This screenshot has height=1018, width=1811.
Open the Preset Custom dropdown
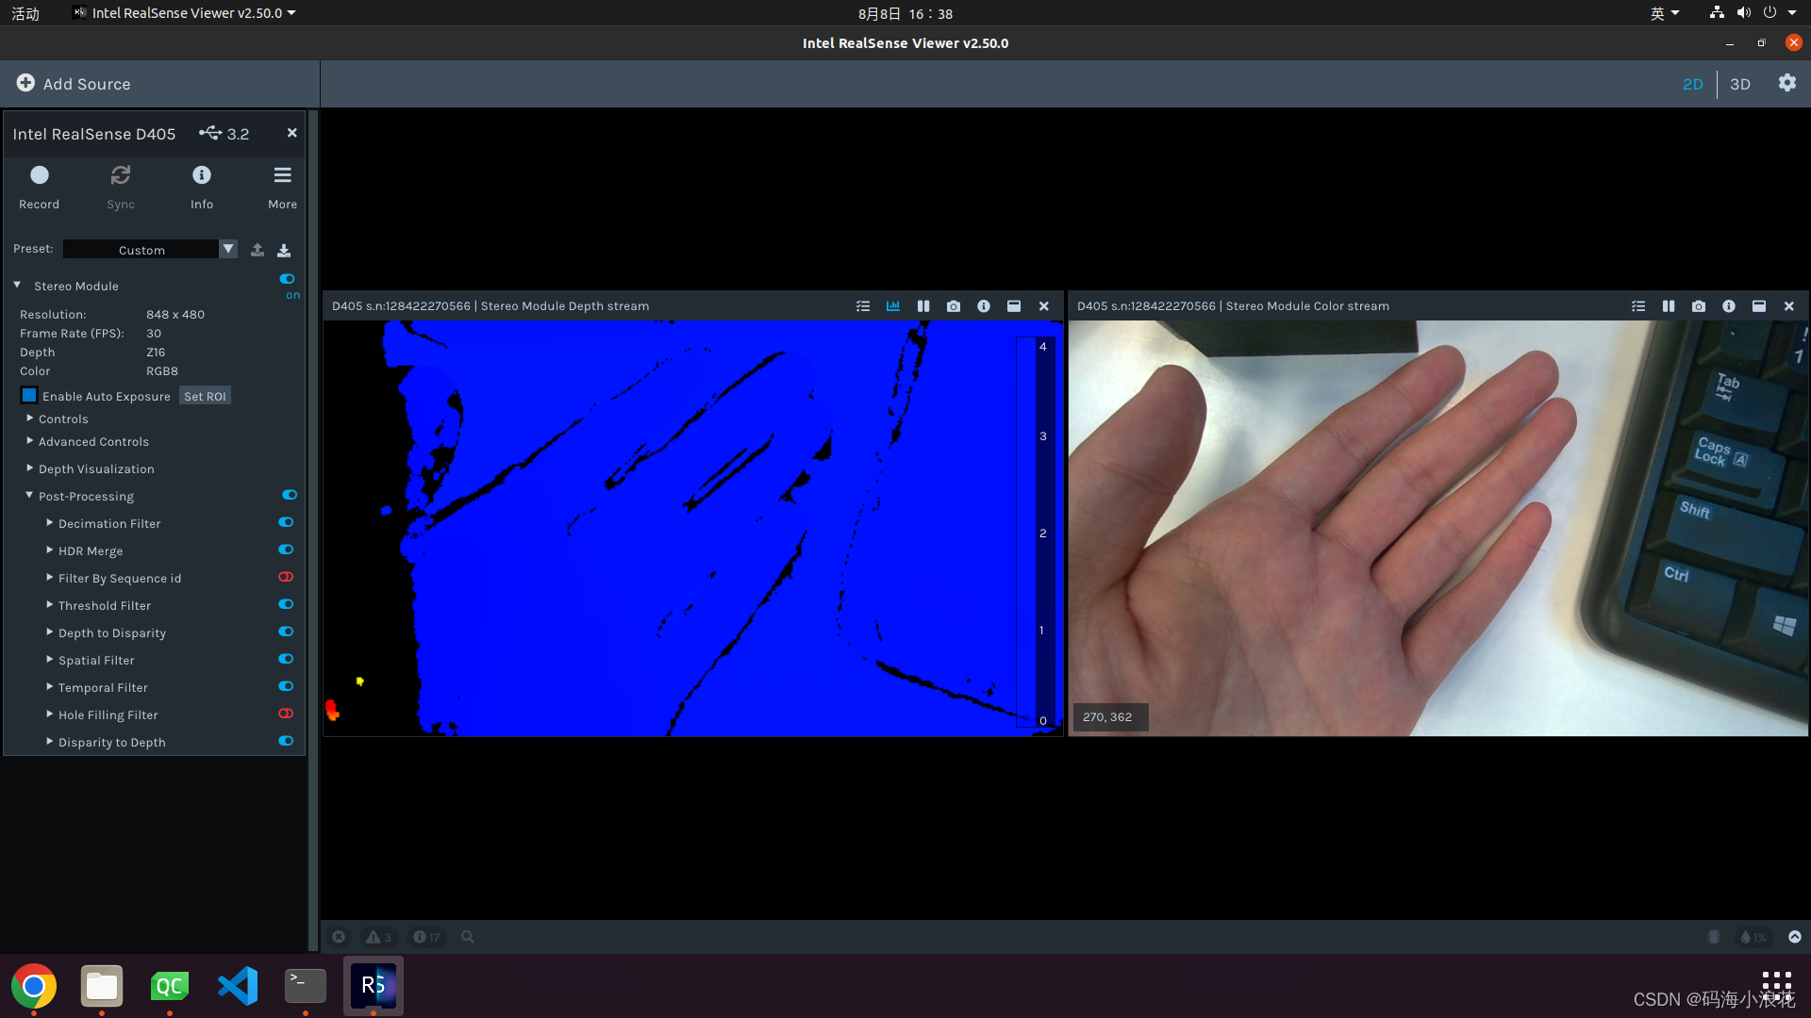pyautogui.click(x=150, y=249)
